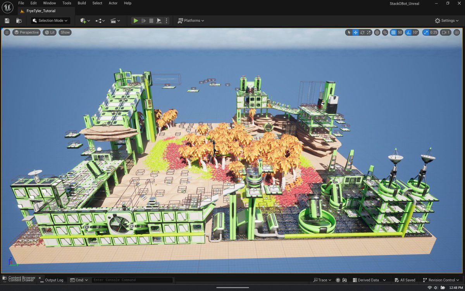Click viewport layout maximize icon

[x=457, y=32]
